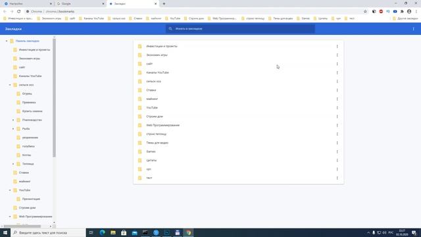This screenshot has height=237, width=421.
Task: Open the taskbar notification center icon
Action: (x=414, y=232)
